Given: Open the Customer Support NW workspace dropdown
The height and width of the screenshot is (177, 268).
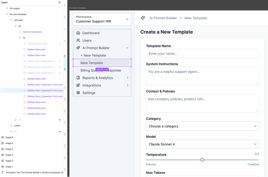Looking at the screenshot, I should click(x=102, y=19).
